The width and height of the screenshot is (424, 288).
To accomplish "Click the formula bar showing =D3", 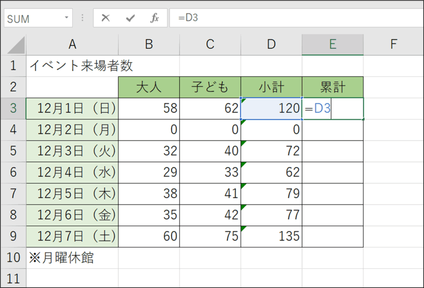I will pyautogui.click(x=296, y=18).
